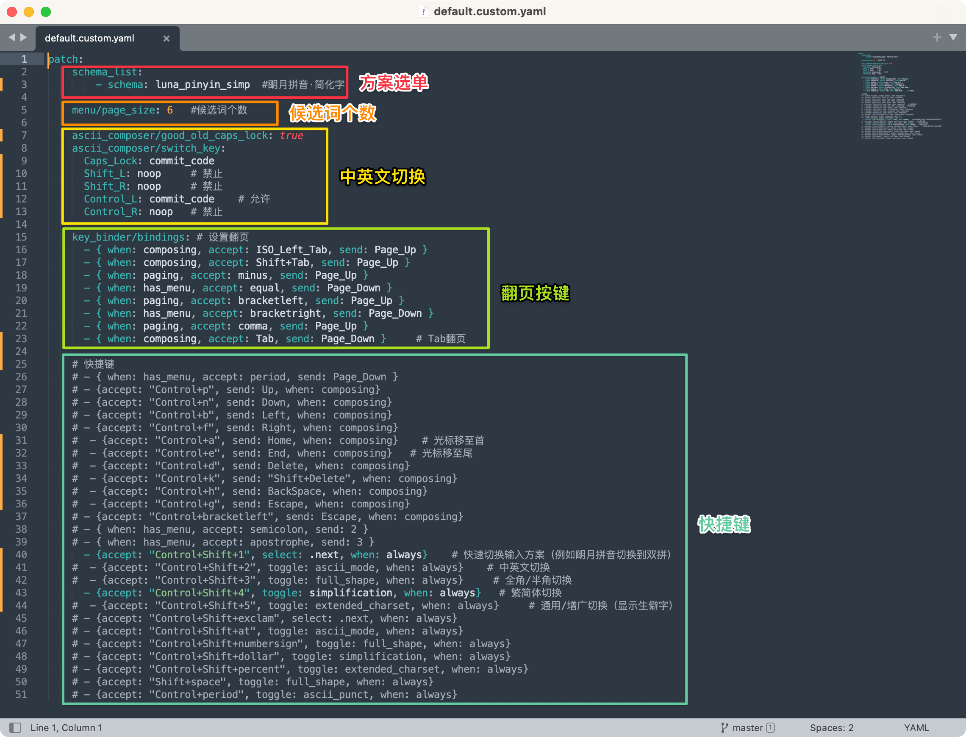Click bracketright on line 21
Image resolution: width=966 pixels, height=737 pixels.
[286, 314]
